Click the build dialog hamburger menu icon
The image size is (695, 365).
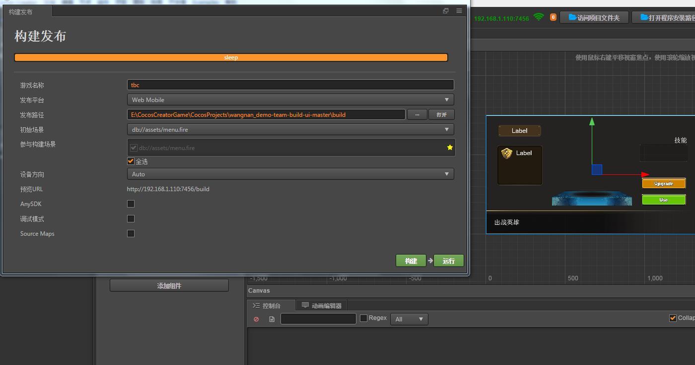click(459, 11)
